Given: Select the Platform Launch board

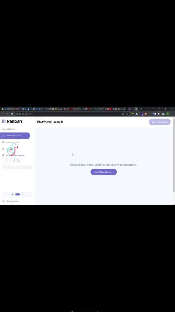Looking at the screenshot, I should (15, 136).
